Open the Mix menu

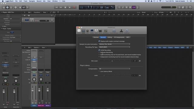pyautogui.click(x=44, y=1)
